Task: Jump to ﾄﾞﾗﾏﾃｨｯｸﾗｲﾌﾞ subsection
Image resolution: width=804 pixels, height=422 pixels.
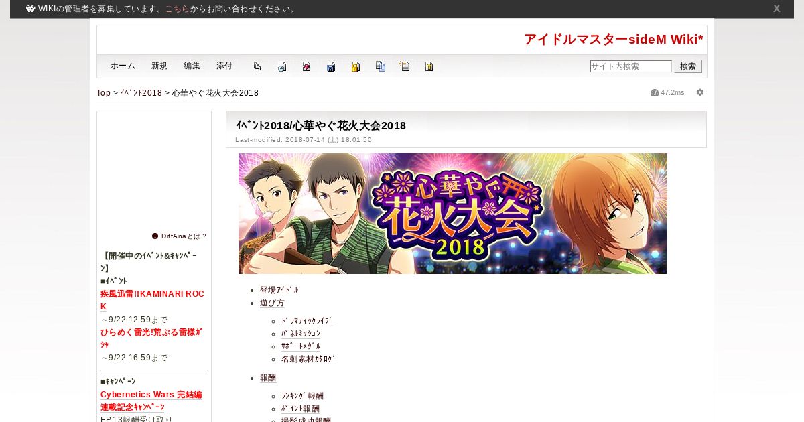Action: pos(307,321)
